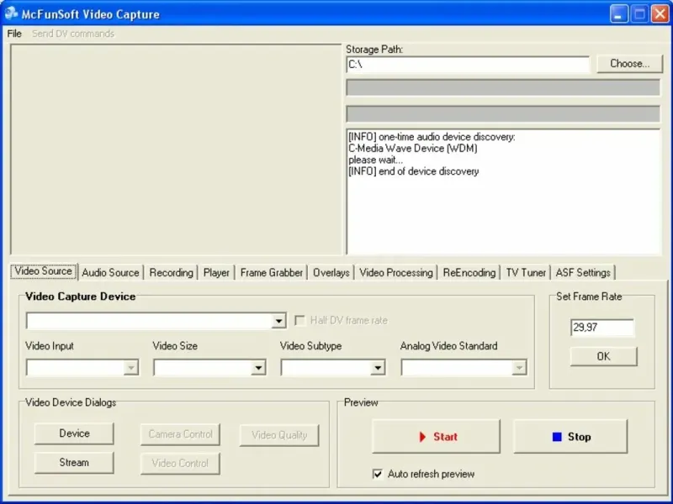Select the Frame Grabber tab

pos(271,272)
